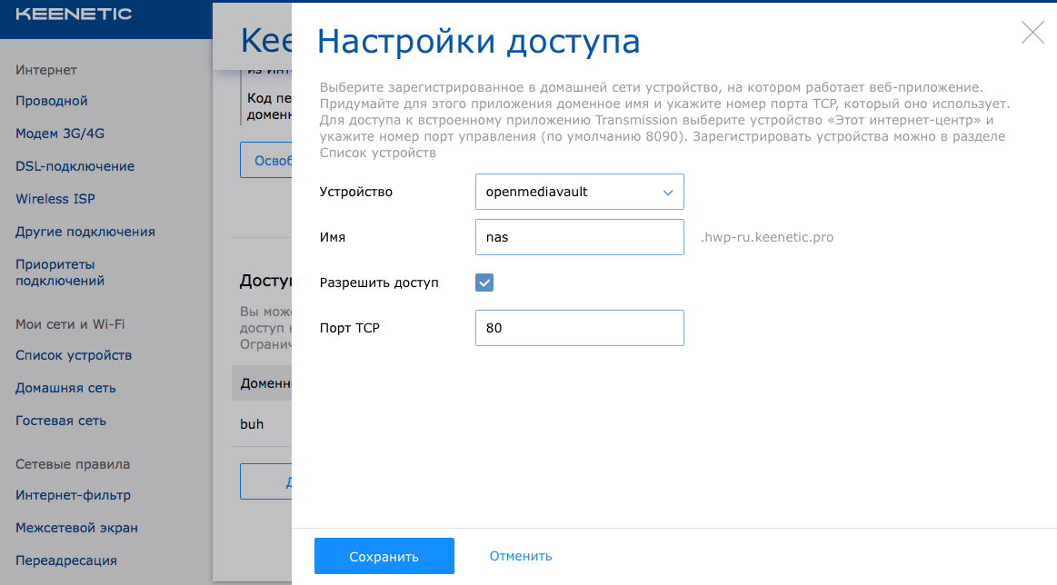
Task: Open the Устройство dropdown list
Action: [579, 192]
